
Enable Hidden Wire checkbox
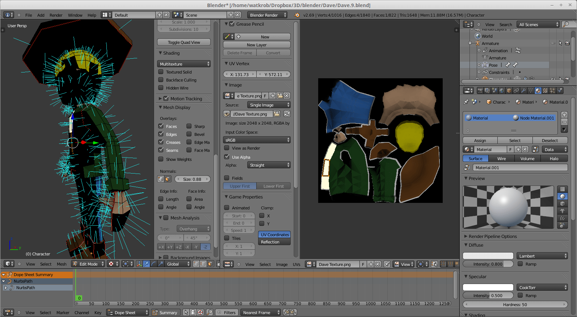click(x=161, y=88)
